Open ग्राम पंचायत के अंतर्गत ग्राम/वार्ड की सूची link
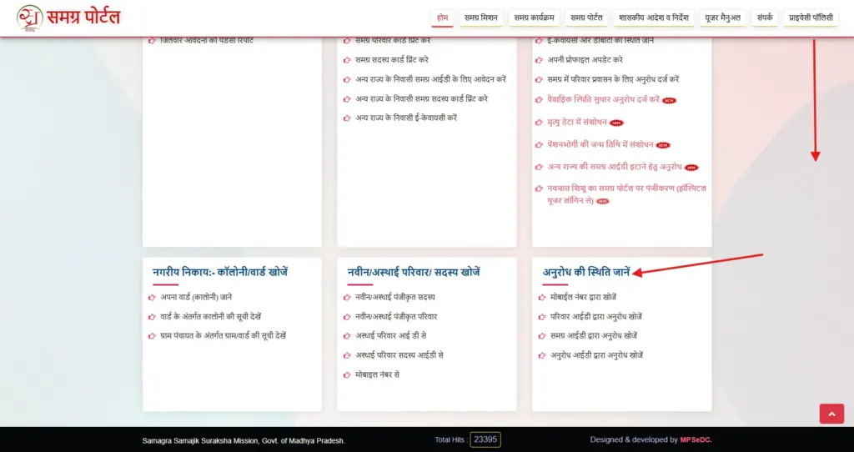 tap(223, 335)
